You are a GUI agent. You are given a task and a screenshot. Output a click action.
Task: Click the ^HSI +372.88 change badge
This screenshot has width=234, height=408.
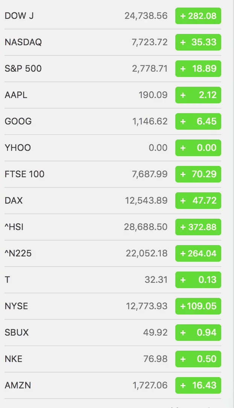[198, 227]
